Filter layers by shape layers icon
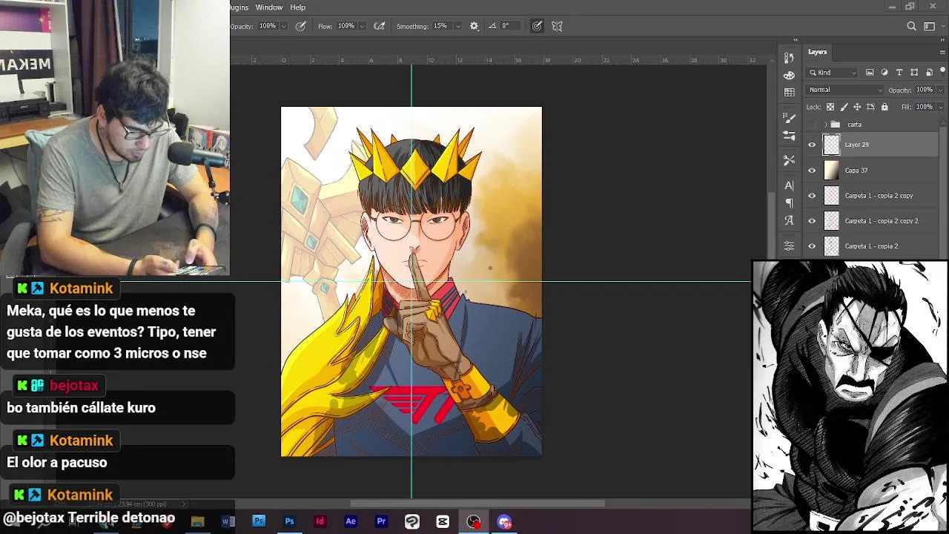This screenshot has height=534, width=949. coord(914,72)
